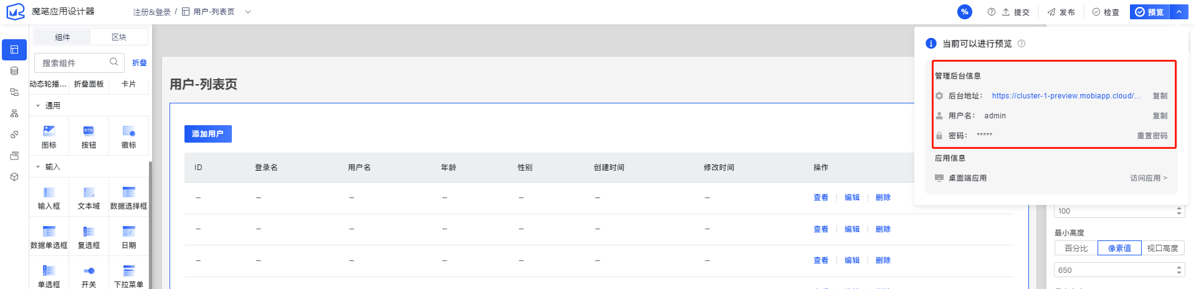Click the help icon beside 提交
Image resolution: width=1196 pixels, height=289 pixels.
992,12
